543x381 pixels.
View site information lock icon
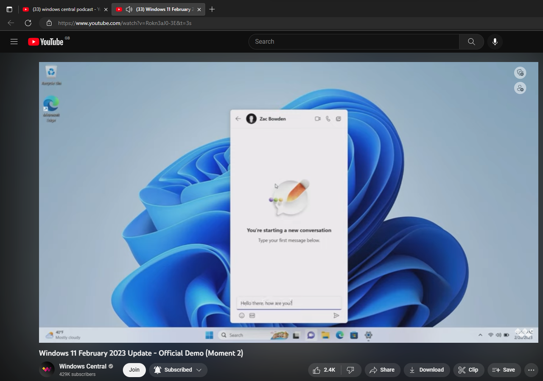pyautogui.click(x=49, y=23)
